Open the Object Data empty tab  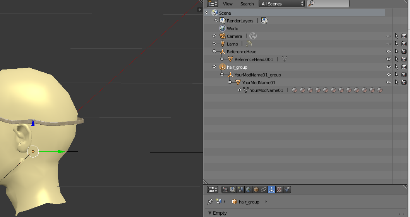271,190
